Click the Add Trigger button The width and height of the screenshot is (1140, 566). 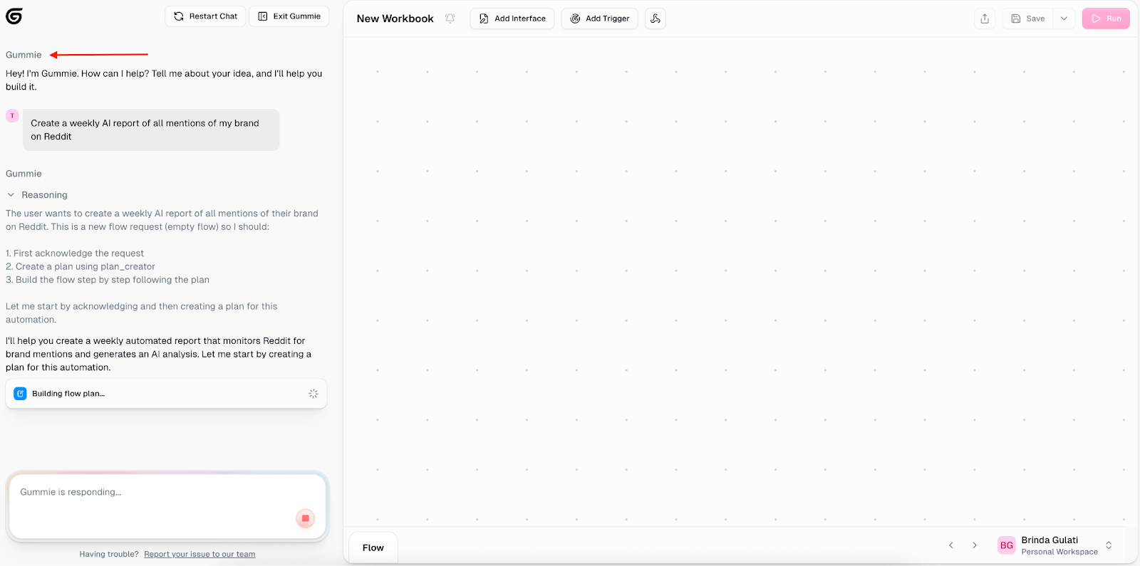click(x=599, y=19)
